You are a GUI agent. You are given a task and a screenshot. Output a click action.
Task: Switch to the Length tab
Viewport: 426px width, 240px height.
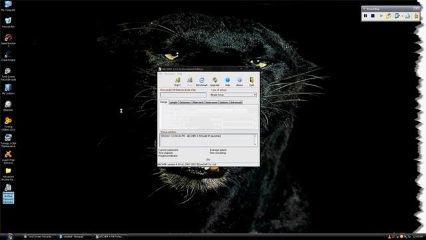173,103
